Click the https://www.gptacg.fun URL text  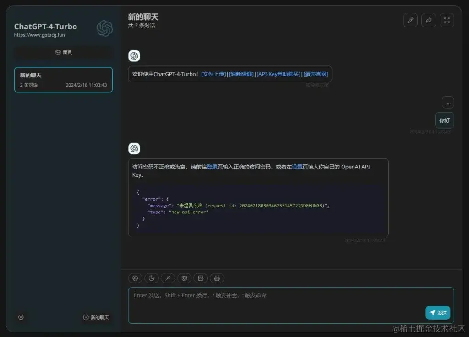[39, 35]
